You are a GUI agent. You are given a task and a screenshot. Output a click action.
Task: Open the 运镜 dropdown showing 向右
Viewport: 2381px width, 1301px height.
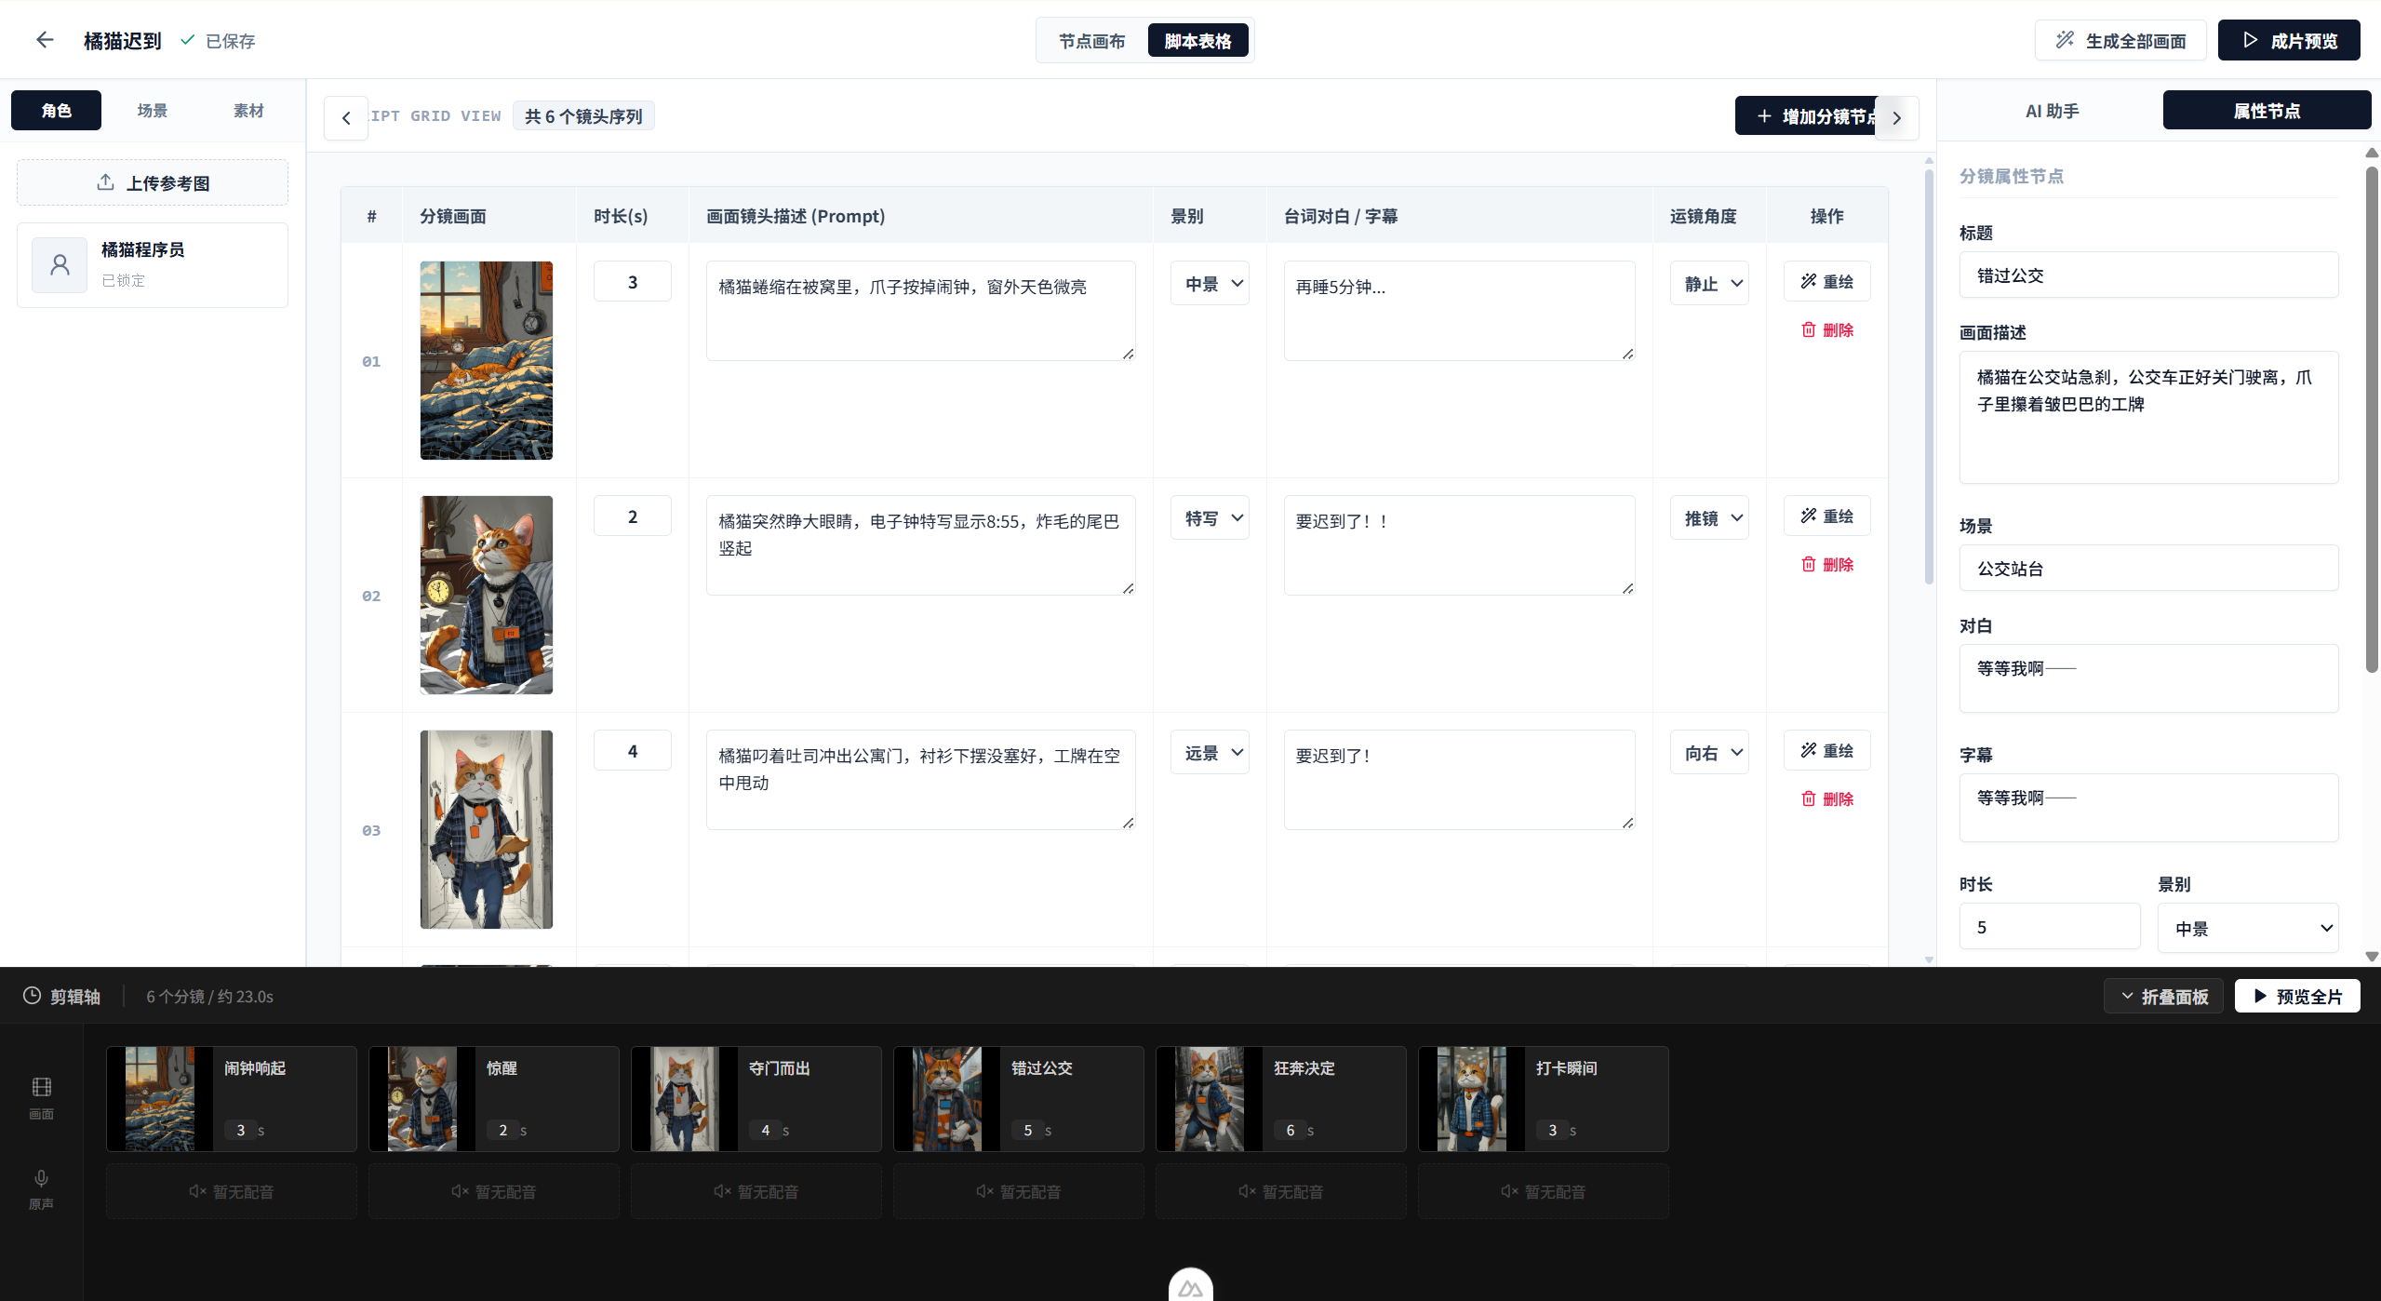coord(1709,753)
